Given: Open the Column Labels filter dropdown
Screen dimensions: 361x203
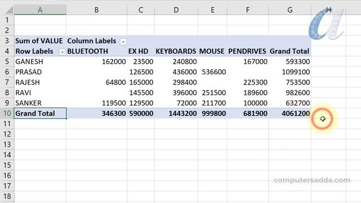Looking at the screenshot, I should [x=123, y=42].
